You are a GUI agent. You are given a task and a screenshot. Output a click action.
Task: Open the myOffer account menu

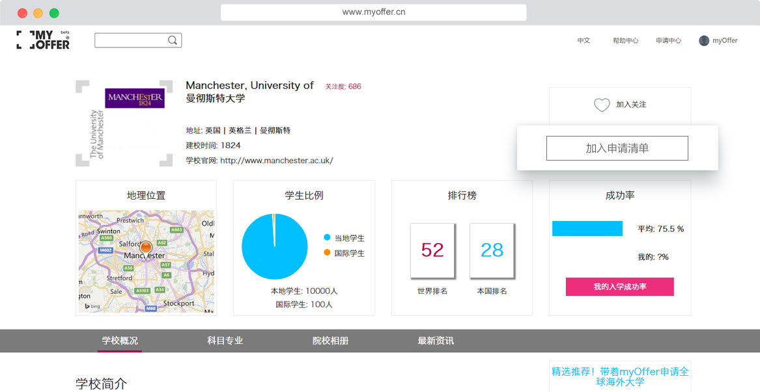click(718, 41)
